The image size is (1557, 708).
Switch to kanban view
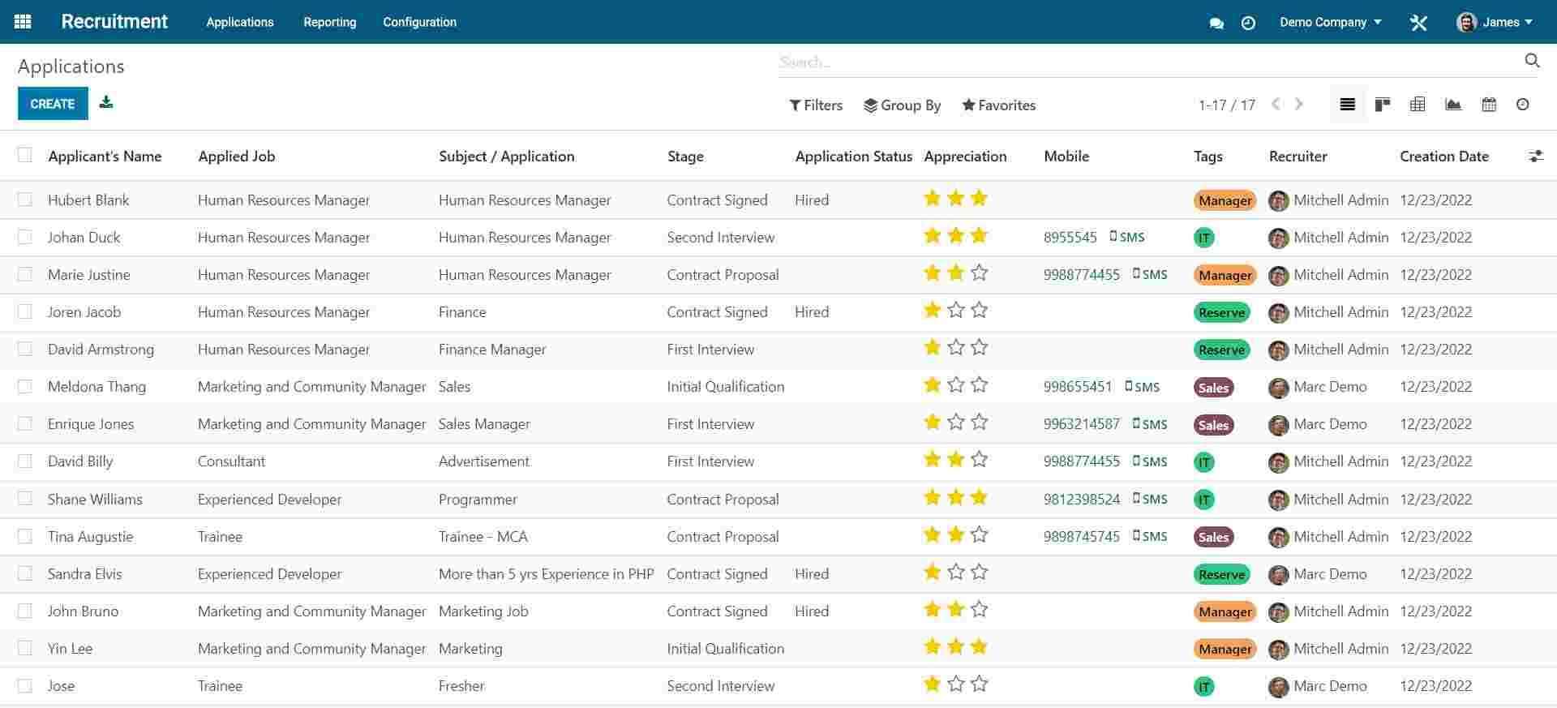tap(1383, 105)
